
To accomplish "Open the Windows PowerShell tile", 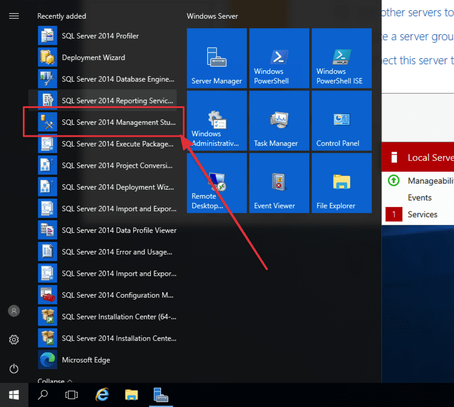I will click(x=279, y=58).
